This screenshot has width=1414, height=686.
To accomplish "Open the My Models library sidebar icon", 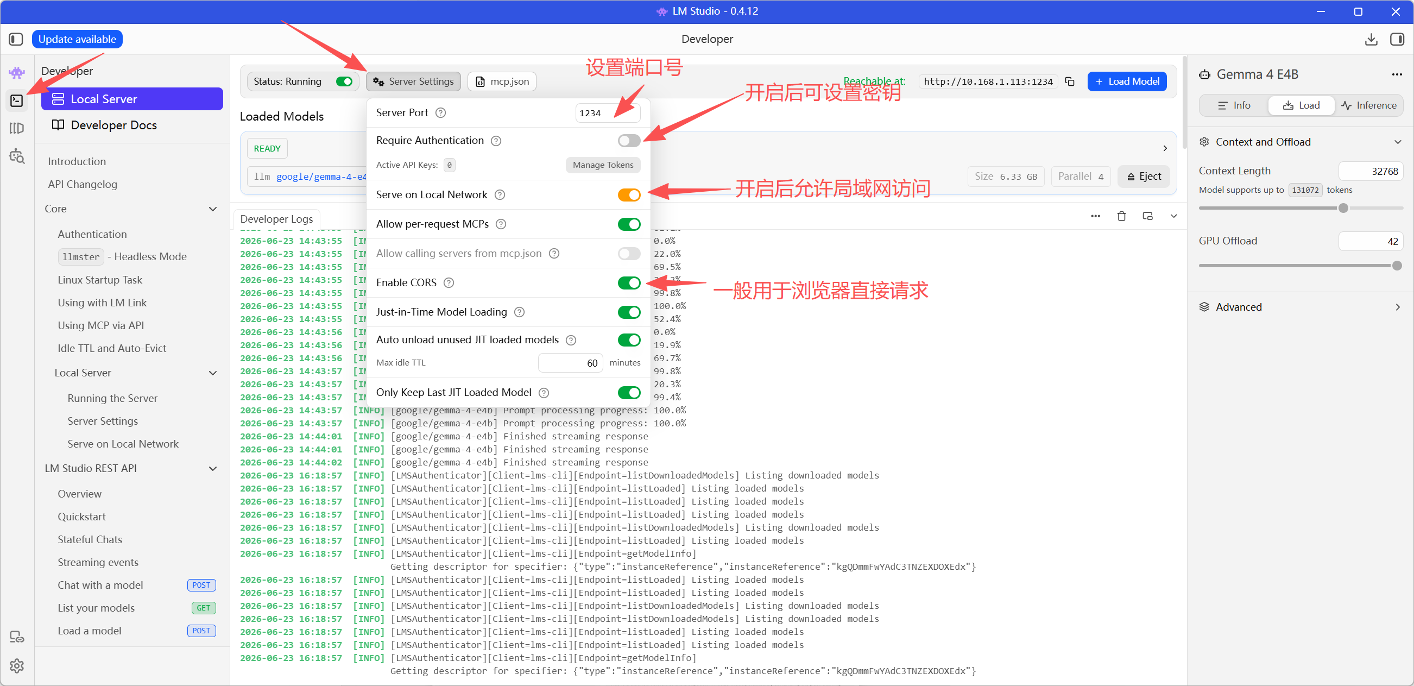I will [x=16, y=128].
